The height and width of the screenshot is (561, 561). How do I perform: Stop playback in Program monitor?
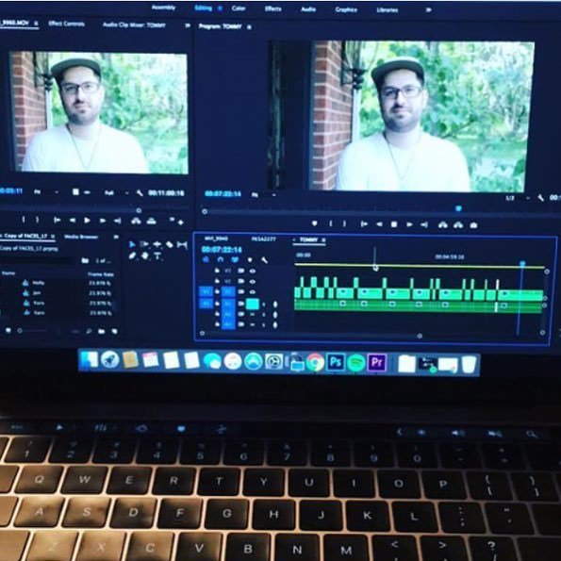(x=394, y=224)
